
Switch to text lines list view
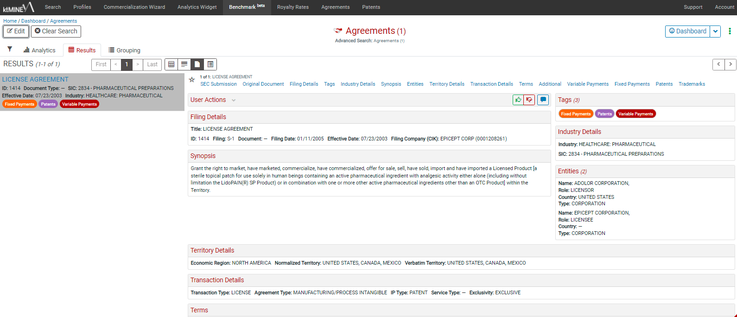tap(184, 64)
